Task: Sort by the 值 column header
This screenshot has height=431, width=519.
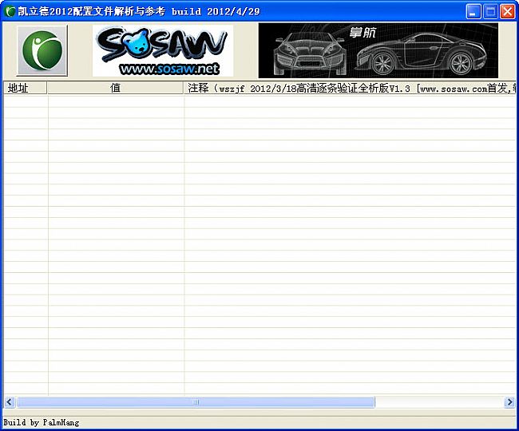Action: tap(115, 88)
